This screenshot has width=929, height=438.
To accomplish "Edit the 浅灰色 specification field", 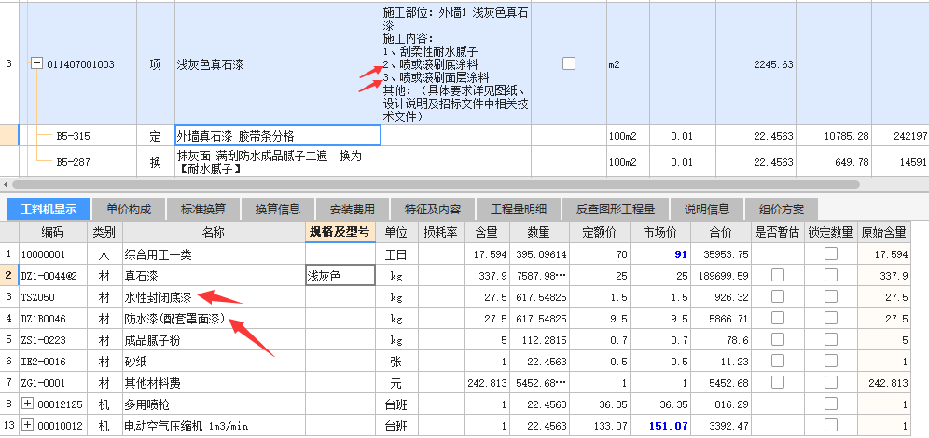I will (x=340, y=275).
